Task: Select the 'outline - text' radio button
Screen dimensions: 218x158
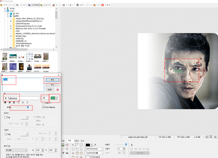Action: pos(35,124)
